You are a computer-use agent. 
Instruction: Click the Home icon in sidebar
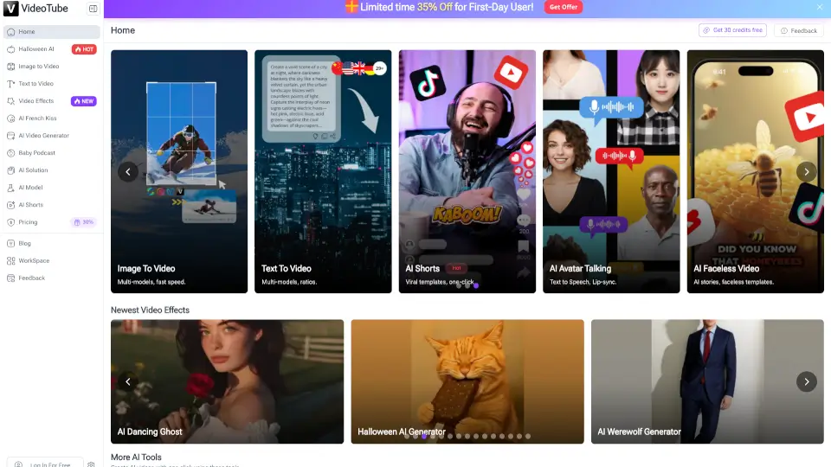click(10, 32)
